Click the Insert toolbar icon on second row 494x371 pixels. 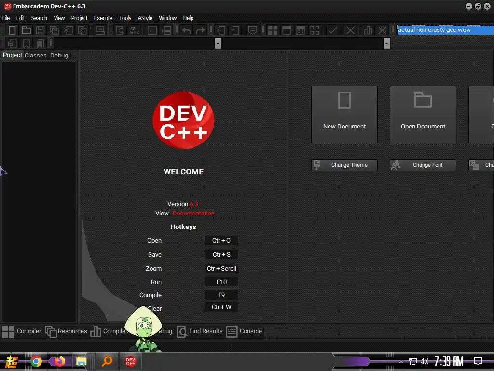tap(12, 43)
